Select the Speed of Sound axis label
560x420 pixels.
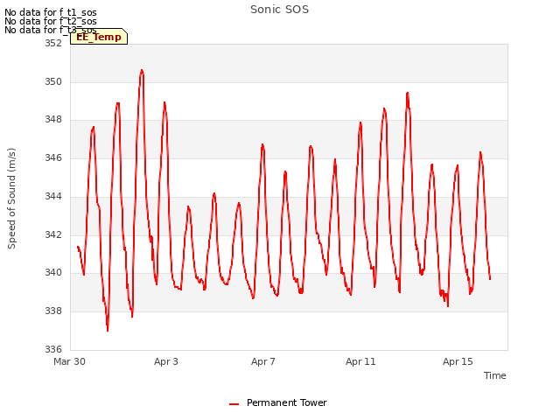click(11, 199)
